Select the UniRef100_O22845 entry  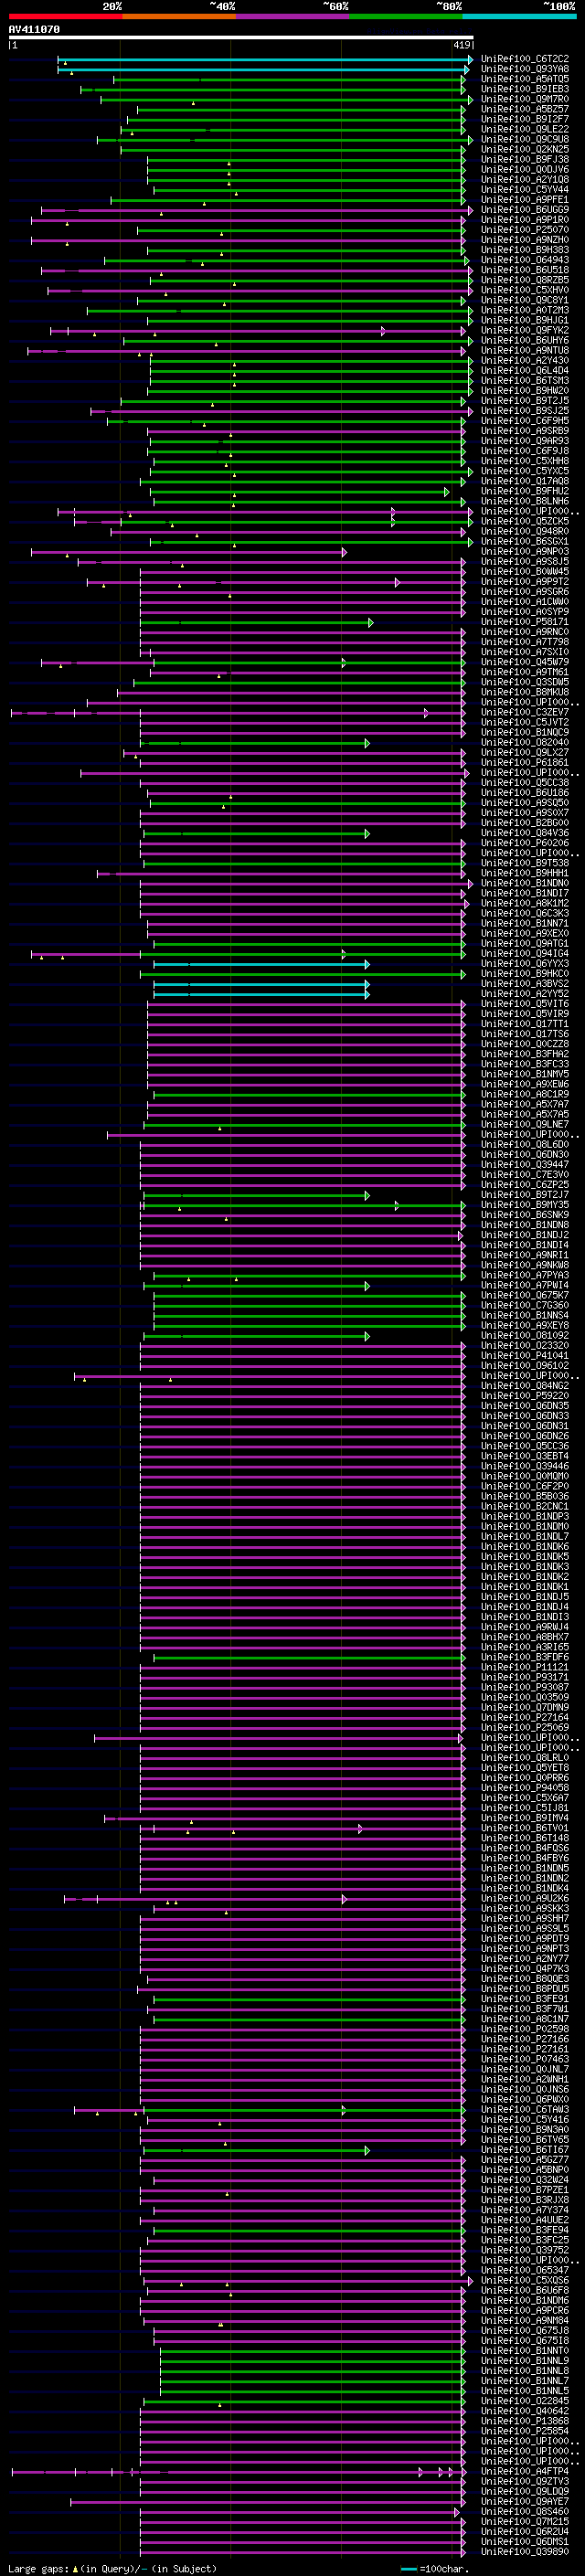[x=525, y=2401]
